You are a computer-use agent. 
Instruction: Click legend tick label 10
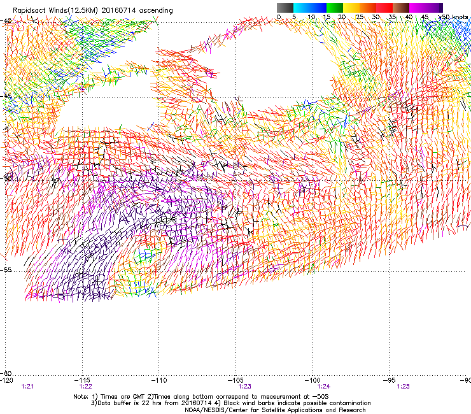311,17
